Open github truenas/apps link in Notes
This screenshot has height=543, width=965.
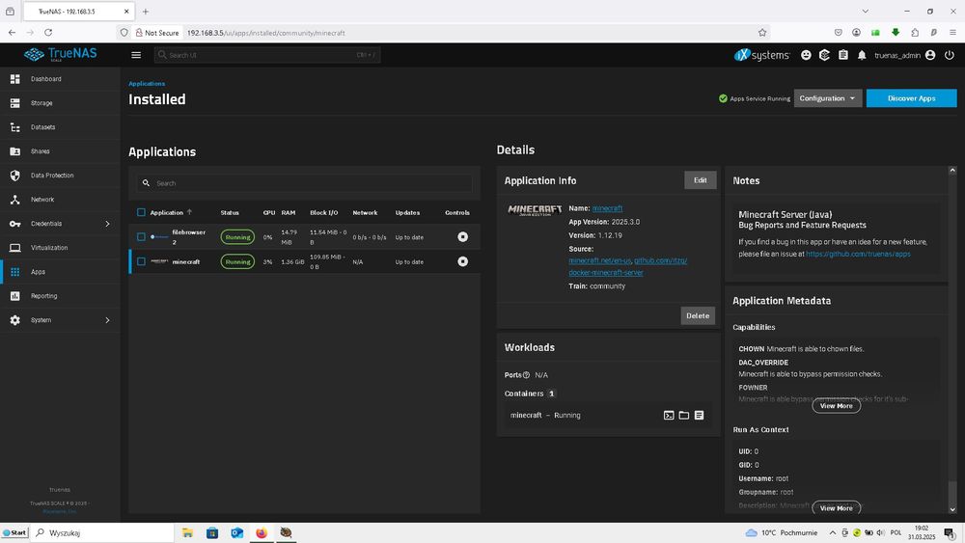(858, 254)
